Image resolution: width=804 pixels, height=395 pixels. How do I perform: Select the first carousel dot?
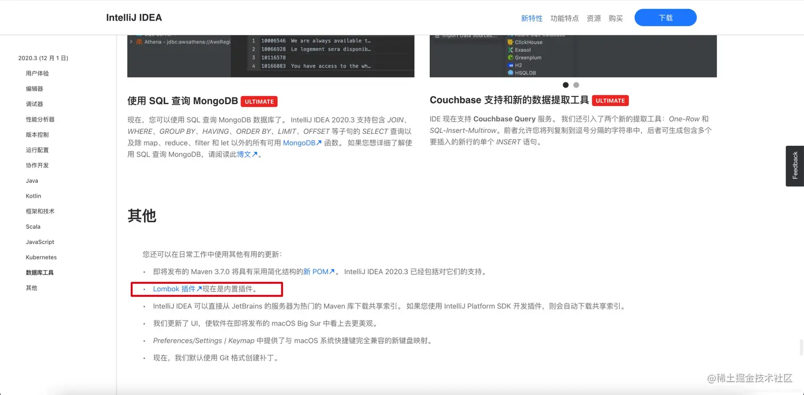click(x=566, y=85)
